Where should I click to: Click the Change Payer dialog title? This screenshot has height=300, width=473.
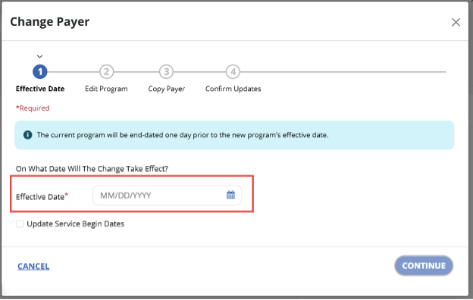pos(50,22)
